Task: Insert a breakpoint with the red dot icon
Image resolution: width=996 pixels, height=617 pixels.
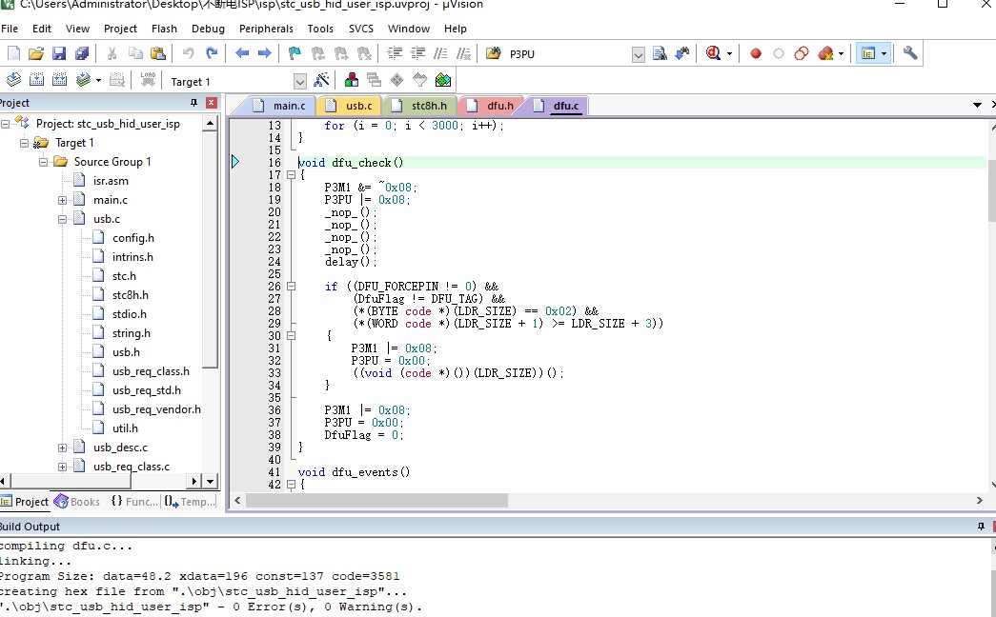Action: pos(755,54)
